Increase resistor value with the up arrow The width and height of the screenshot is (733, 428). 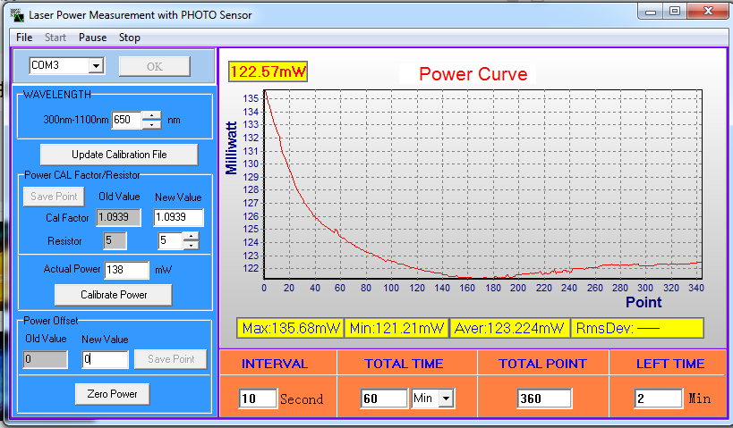[x=191, y=236]
